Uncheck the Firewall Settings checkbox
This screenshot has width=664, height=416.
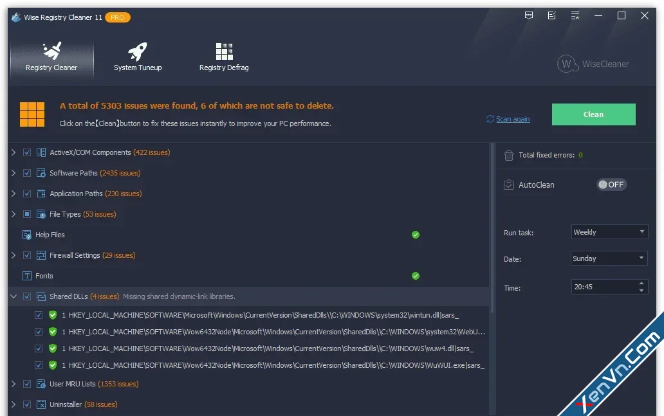pos(27,255)
